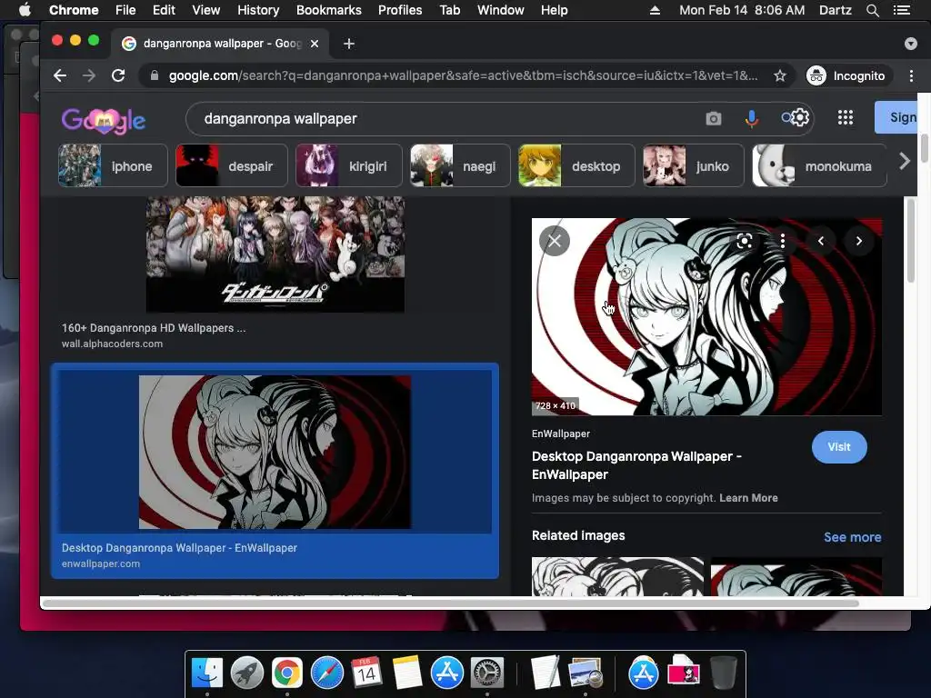Open Spotlight search in menu bar
This screenshot has height=698, width=931.
click(x=872, y=10)
